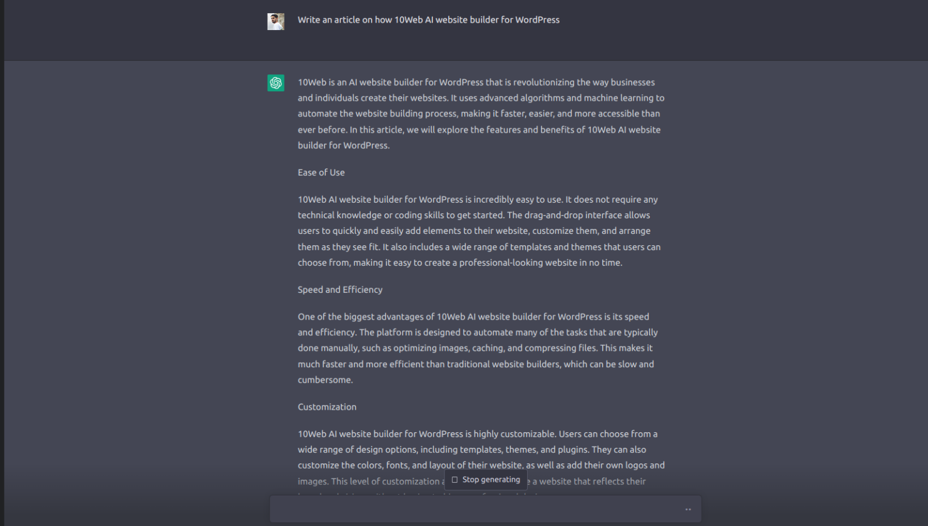Screen dimensions: 928x526
Task: Click the square stop icon inside Stop generating
Action: pos(455,479)
